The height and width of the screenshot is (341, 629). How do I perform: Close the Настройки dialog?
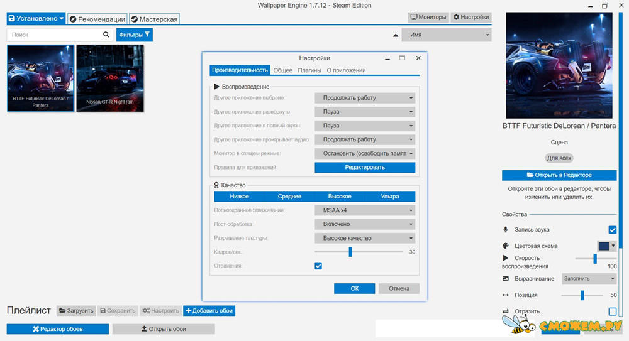(x=418, y=58)
